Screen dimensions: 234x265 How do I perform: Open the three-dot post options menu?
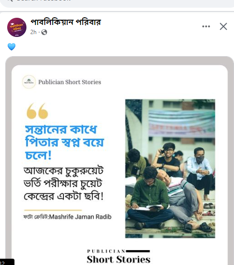pos(206,26)
